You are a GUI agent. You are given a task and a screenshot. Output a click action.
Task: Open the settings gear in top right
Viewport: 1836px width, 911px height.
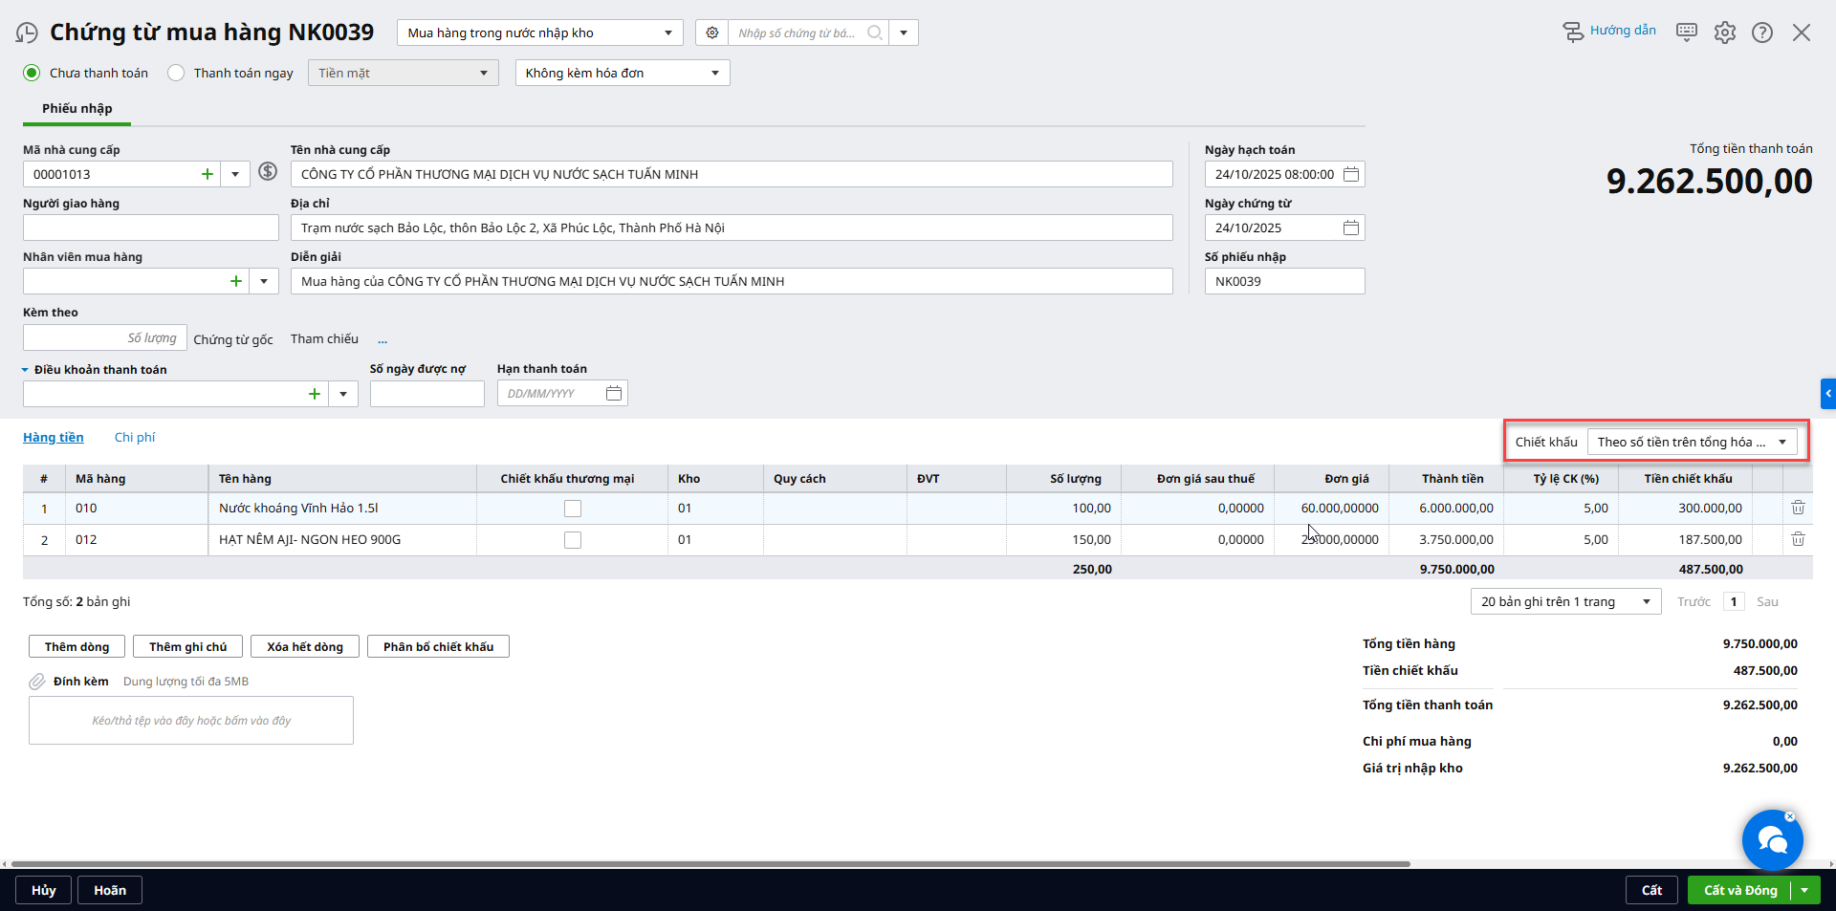tap(1725, 33)
